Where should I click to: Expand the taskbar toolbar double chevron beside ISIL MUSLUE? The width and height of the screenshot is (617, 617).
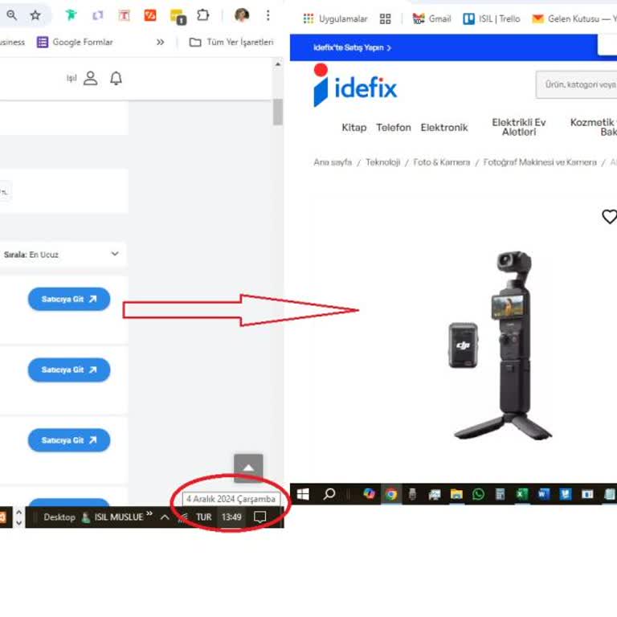coord(149,513)
